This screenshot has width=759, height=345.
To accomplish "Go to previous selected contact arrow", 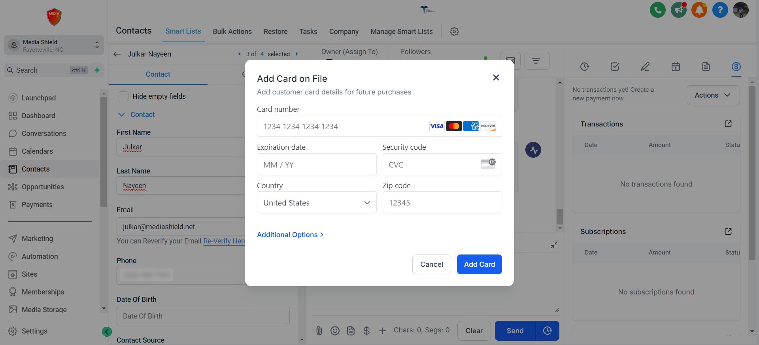I will [x=239, y=54].
